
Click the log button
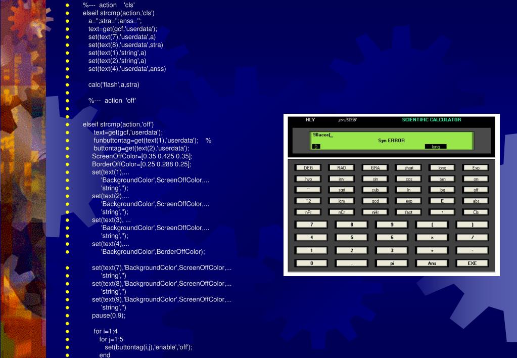coord(442,190)
